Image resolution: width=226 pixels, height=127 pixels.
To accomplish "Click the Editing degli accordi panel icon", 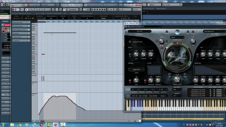I will pyautogui.click(x=29, y=30).
